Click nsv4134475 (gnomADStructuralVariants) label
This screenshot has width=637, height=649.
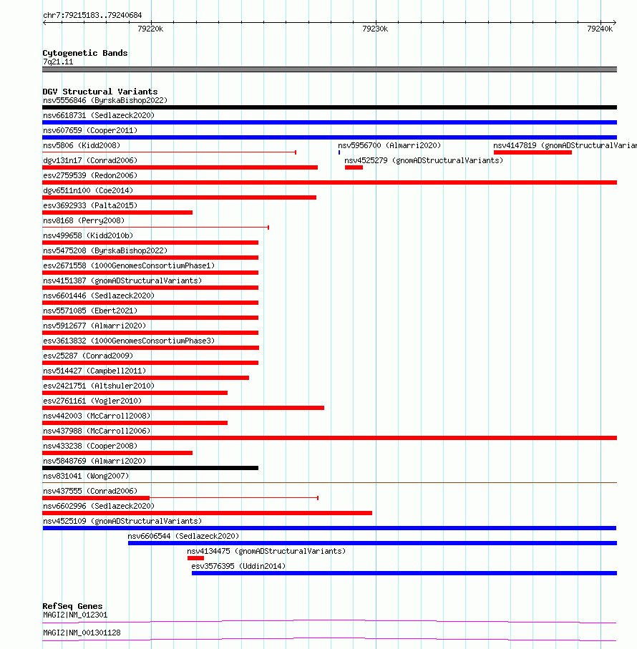pyautogui.click(x=266, y=551)
